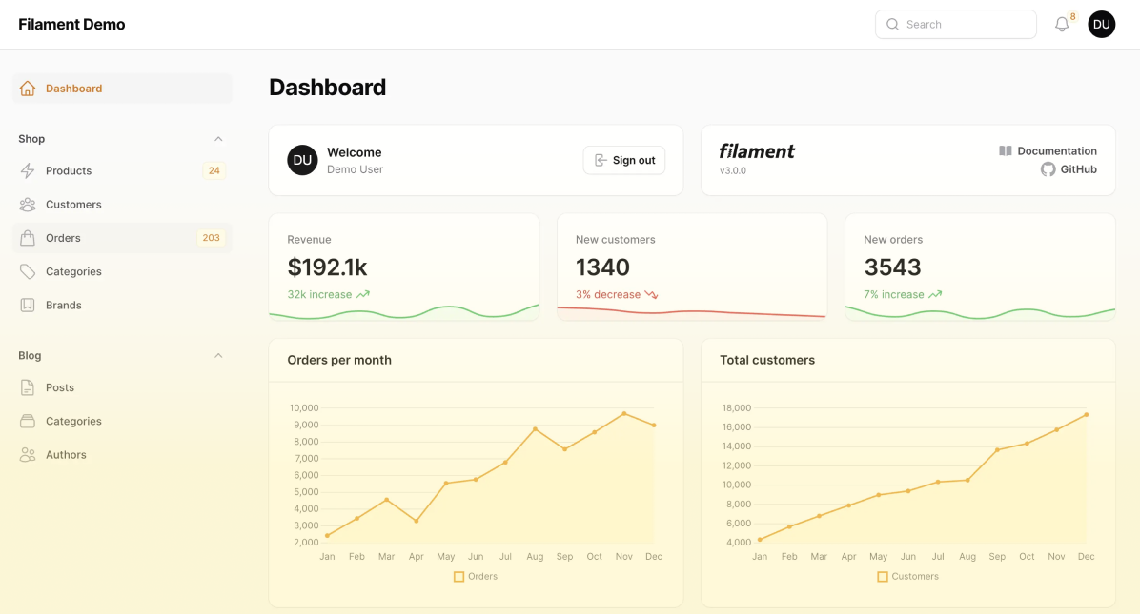Viewport: 1140px width, 614px height.
Task: Click the Orders shopping bag icon
Action: [28, 238]
